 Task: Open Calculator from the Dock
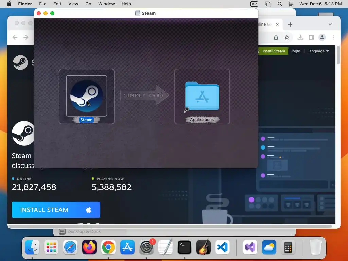coord(288,247)
